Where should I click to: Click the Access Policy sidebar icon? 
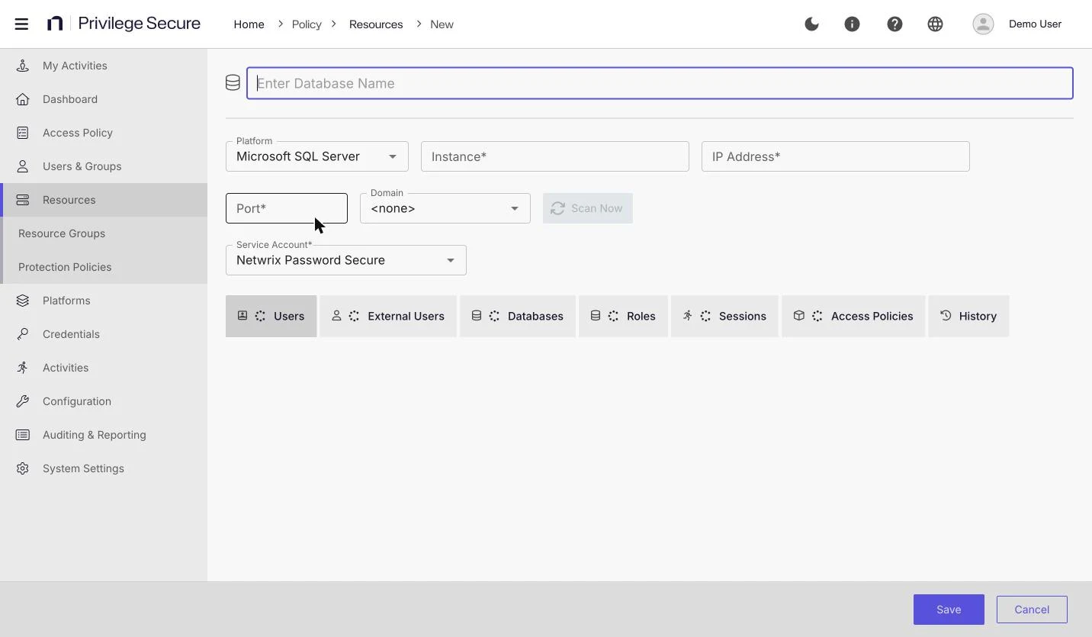tap(23, 133)
